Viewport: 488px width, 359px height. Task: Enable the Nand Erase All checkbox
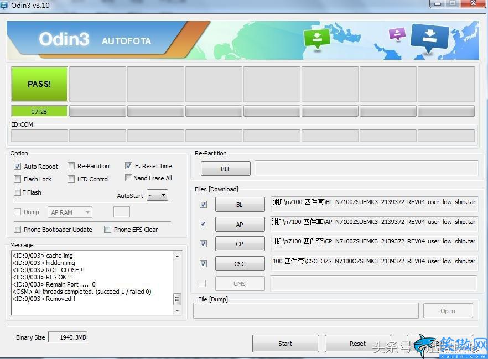(128, 178)
